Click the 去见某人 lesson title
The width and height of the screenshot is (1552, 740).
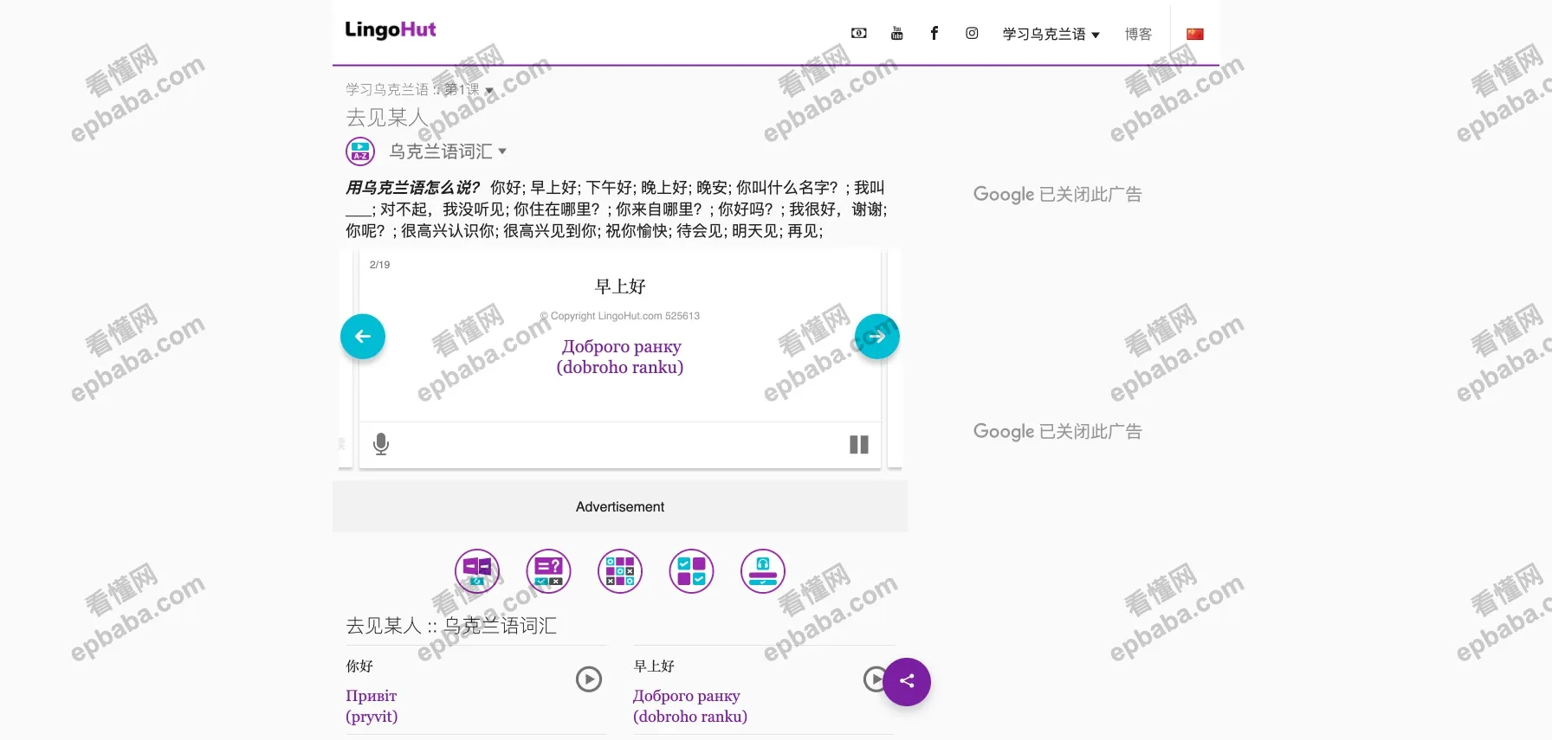tap(386, 117)
